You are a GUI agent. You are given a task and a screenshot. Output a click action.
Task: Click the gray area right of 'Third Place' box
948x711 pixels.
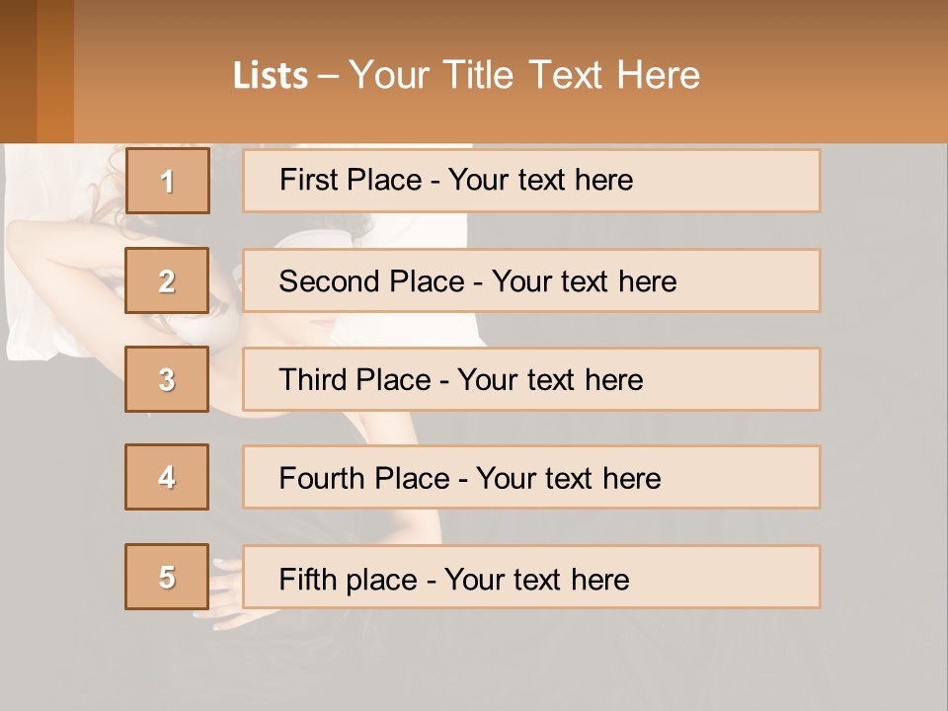point(884,379)
